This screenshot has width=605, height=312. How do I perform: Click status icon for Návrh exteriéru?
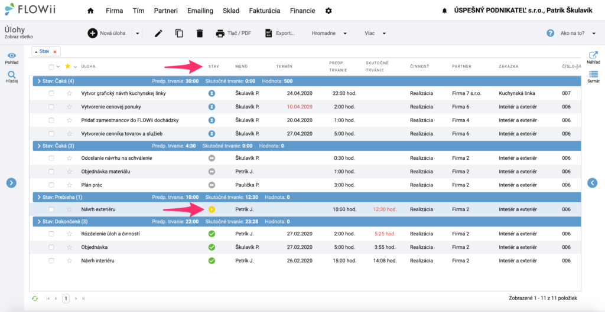coord(212,209)
